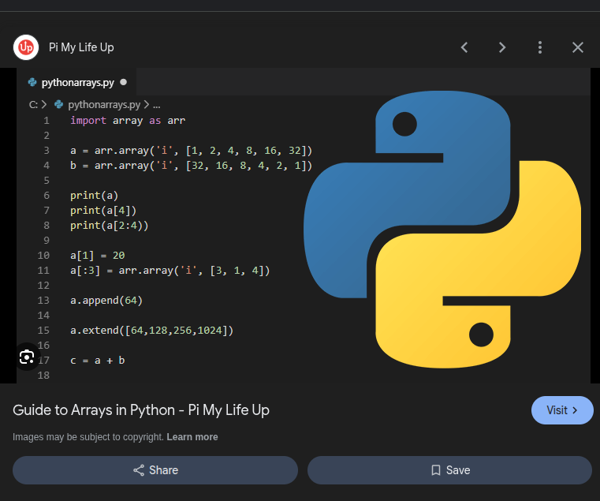Open the Guide to Arrays in Python title
Viewport: 600px width, 501px height.
click(141, 410)
